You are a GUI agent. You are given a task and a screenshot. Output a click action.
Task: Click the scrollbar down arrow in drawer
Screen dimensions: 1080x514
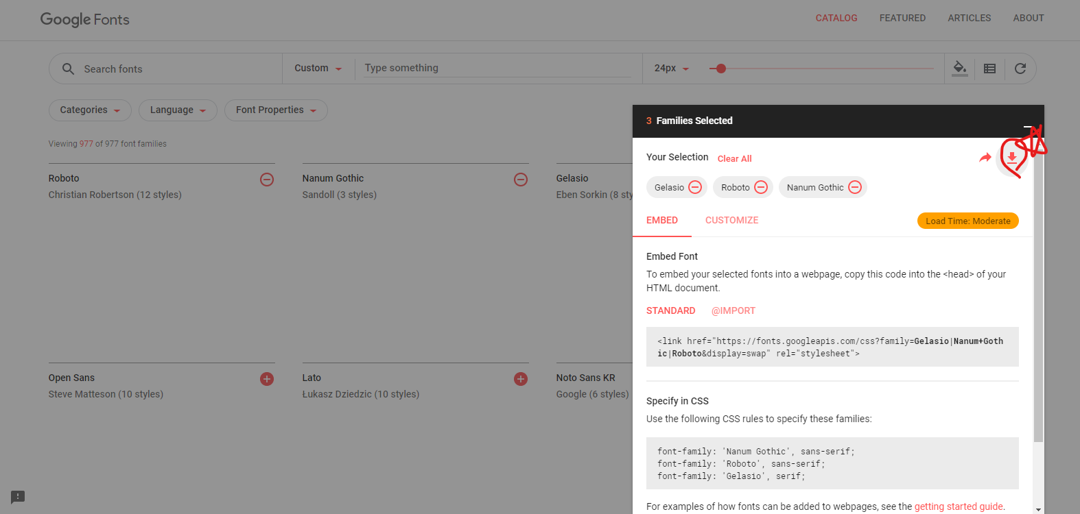[x=1038, y=509]
